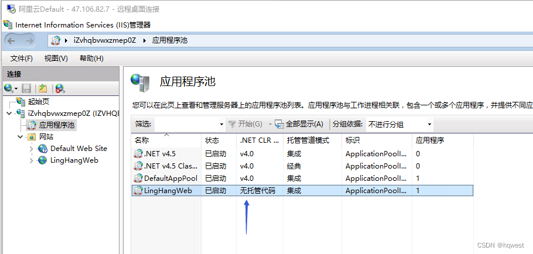Click the server icon in the address bar
The height and width of the screenshot is (254, 533).
coord(56,41)
